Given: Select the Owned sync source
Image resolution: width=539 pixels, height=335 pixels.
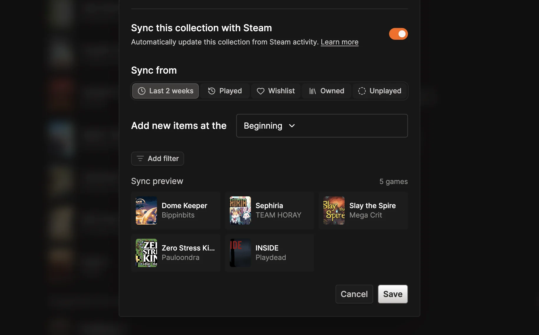Looking at the screenshot, I should 326,91.
